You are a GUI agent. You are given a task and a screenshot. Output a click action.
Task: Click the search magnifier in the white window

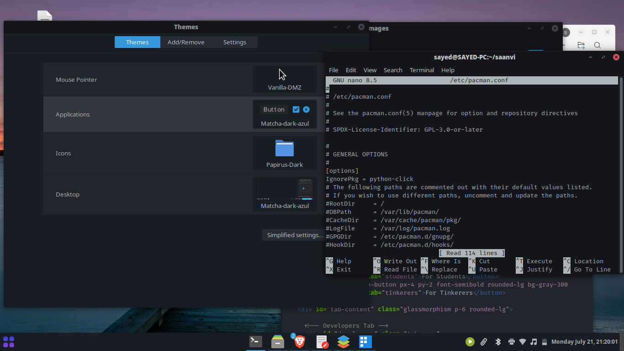point(597,45)
